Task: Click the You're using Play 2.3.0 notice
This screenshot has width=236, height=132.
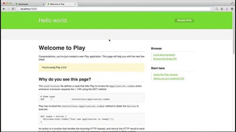Action: [91, 67]
